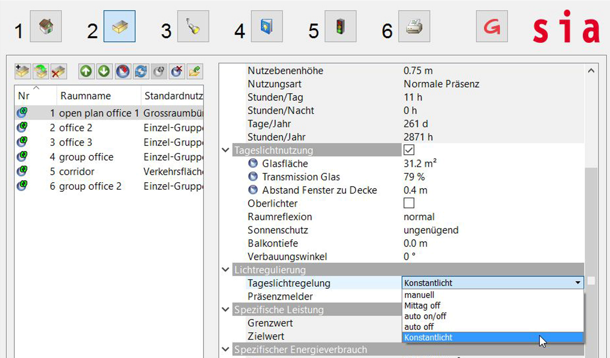Image resolution: width=610 pixels, height=358 pixels.
Task: Select room 'open plan office 1'
Action: click(99, 113)
